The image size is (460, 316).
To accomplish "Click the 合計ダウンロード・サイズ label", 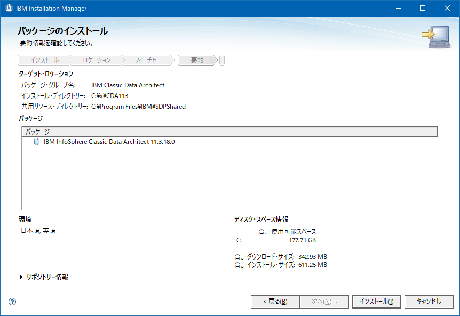I will 264,257.
